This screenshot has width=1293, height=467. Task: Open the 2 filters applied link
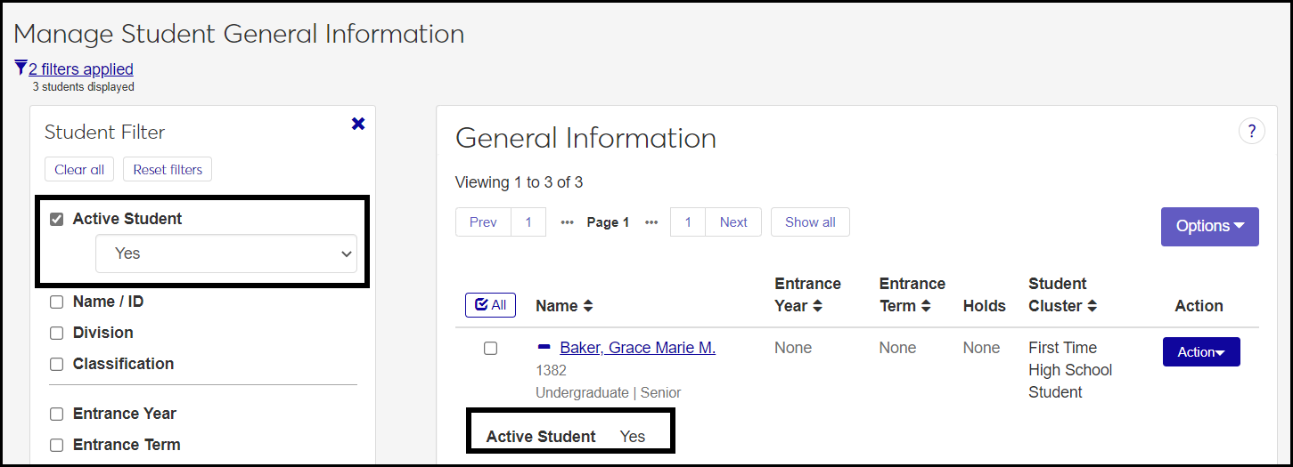pyautogui.click(x=81, y=68)
